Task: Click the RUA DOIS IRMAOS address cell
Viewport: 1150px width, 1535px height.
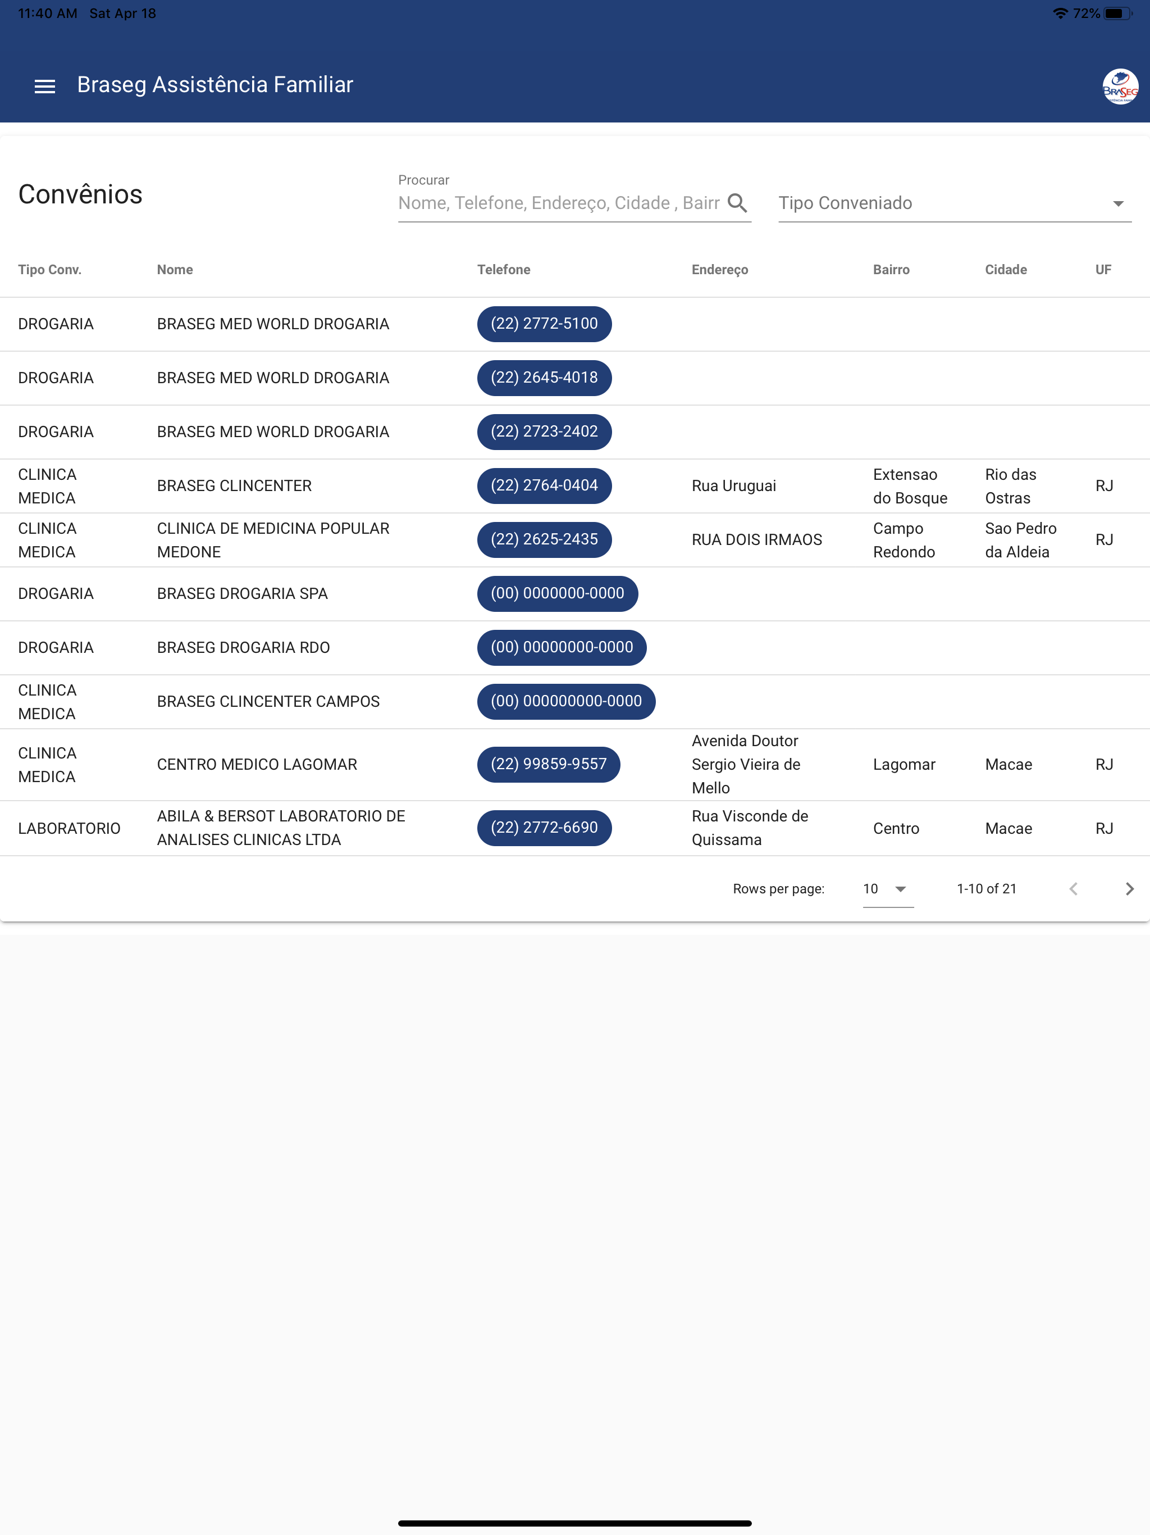Action: click(757, 540)
